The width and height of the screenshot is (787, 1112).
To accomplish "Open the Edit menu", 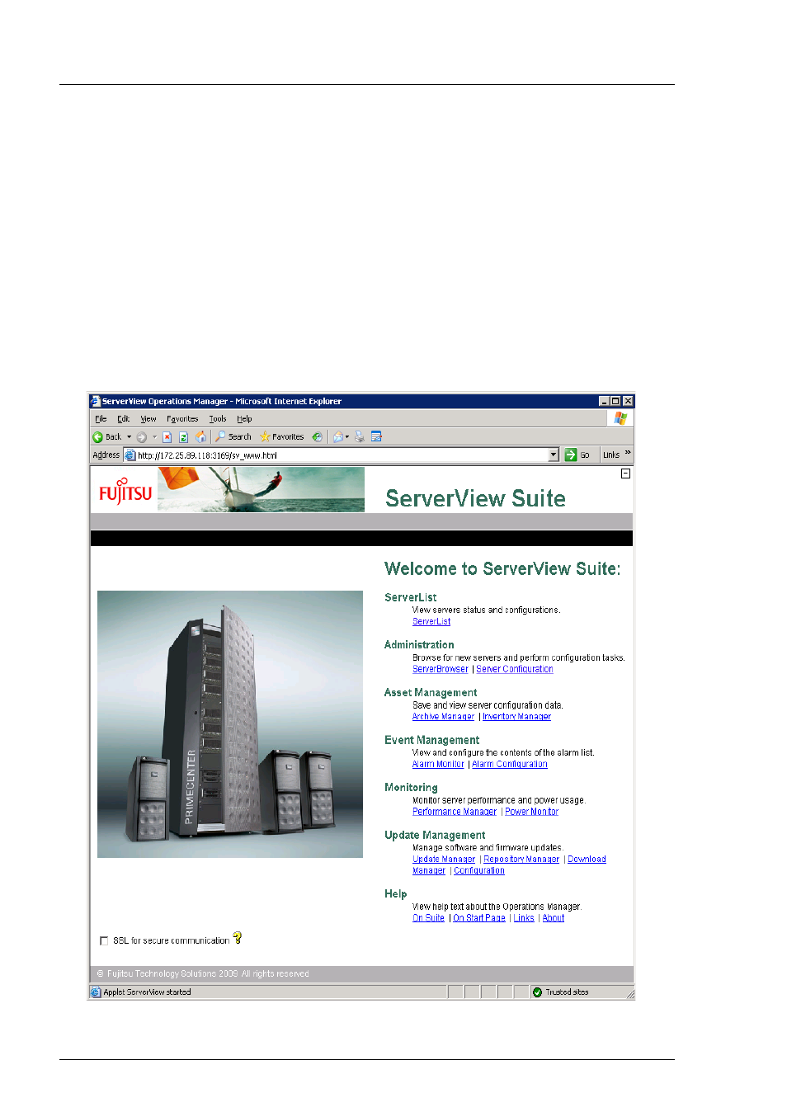I will (123, 418).
